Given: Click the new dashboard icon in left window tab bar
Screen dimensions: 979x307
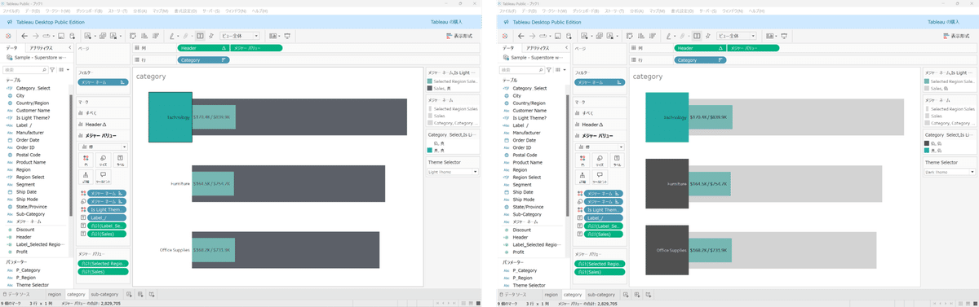Looking at the screenshot, I should pyautogui.click(x=140, y=294).
